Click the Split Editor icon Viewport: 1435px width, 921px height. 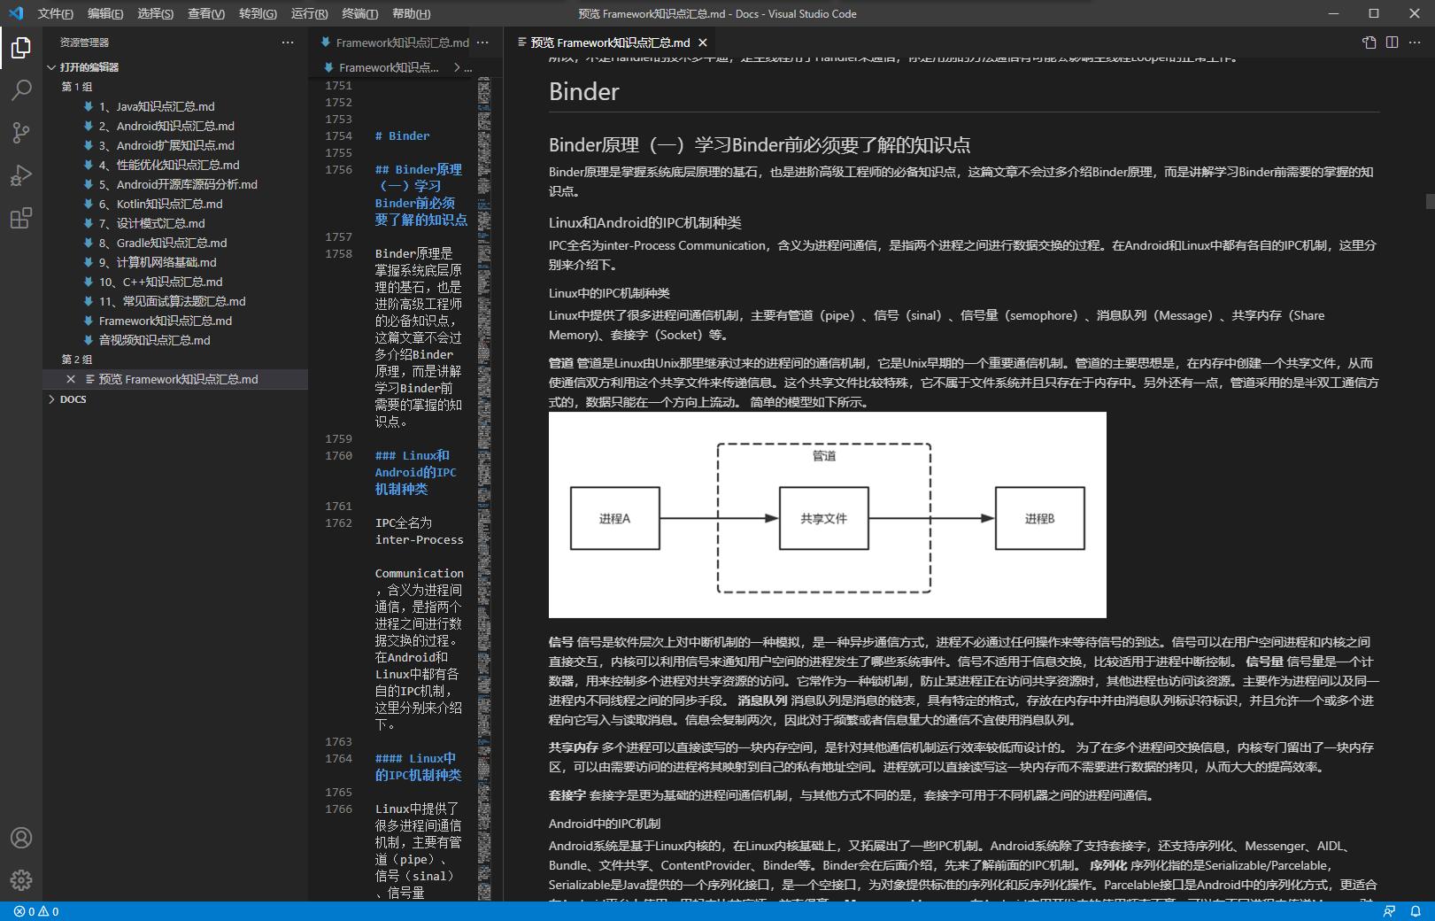[x=1393, y=42]
